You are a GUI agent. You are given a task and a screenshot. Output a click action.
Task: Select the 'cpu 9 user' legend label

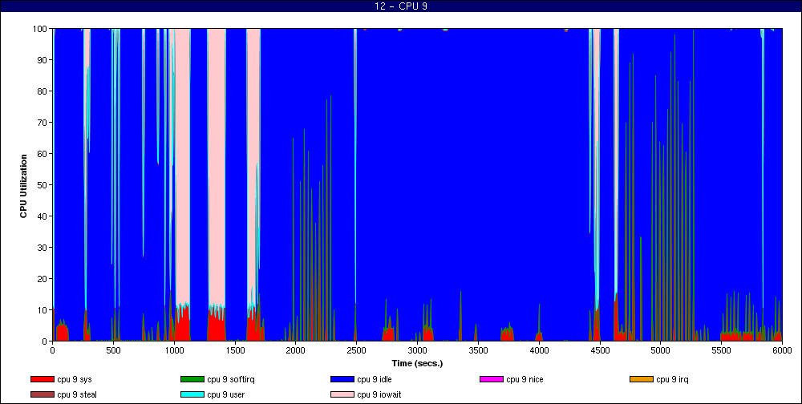[x=225, y=395]
